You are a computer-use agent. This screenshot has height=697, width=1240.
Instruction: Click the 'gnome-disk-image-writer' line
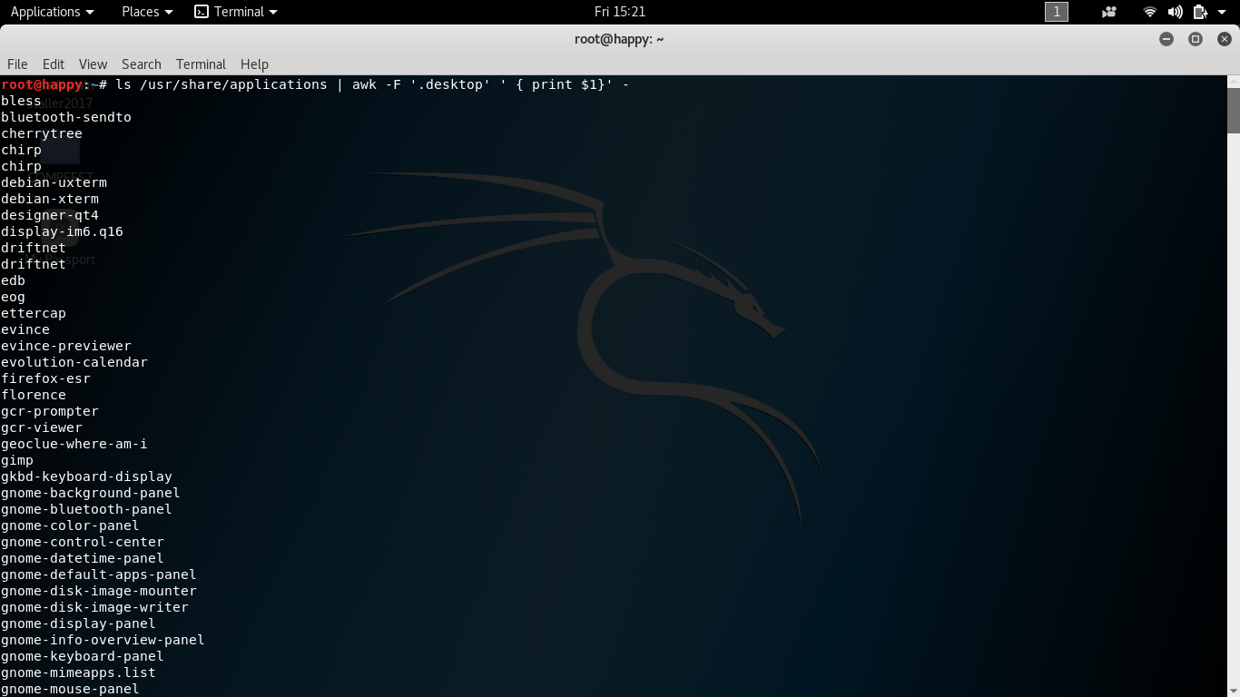(x=94, y=607)
